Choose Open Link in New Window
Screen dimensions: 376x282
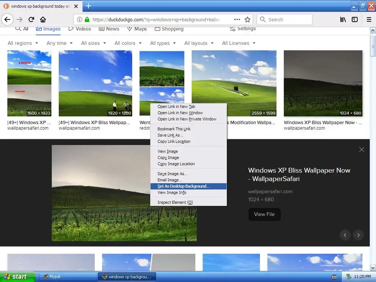point(188,113)
